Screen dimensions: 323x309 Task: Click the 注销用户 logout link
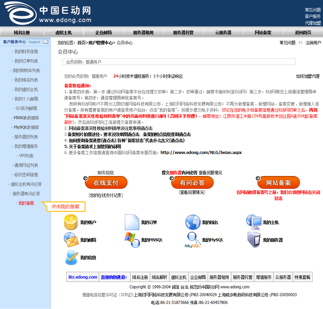click(313, 43)
